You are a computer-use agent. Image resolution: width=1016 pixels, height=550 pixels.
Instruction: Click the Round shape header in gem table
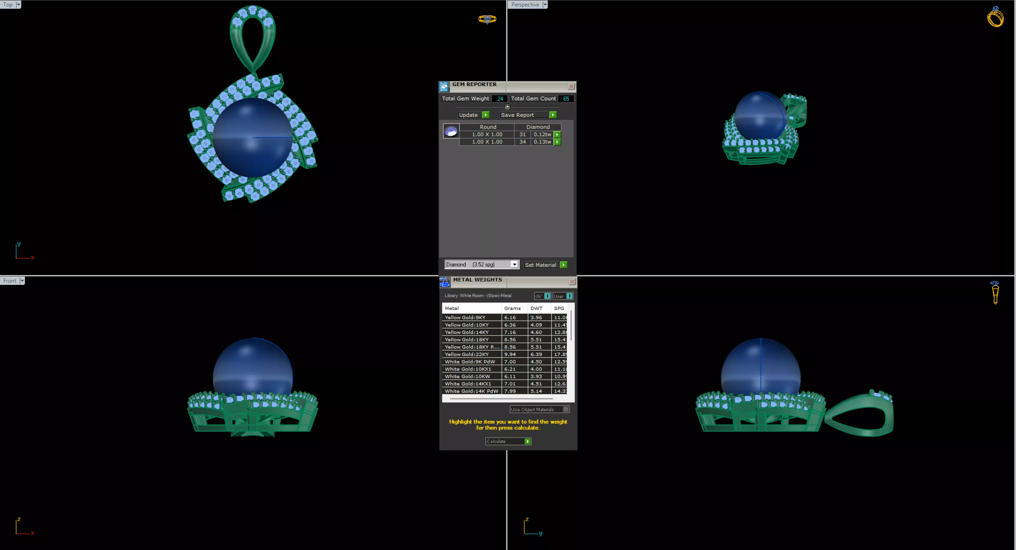[488, 127]
